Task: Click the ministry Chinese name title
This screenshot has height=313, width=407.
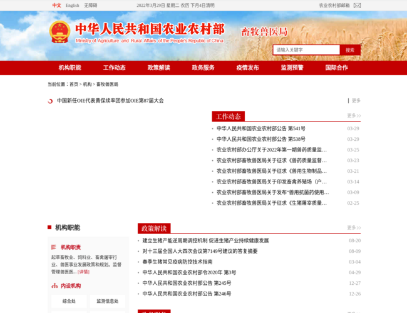Action: pyautogui.click(x=150, y=29)
